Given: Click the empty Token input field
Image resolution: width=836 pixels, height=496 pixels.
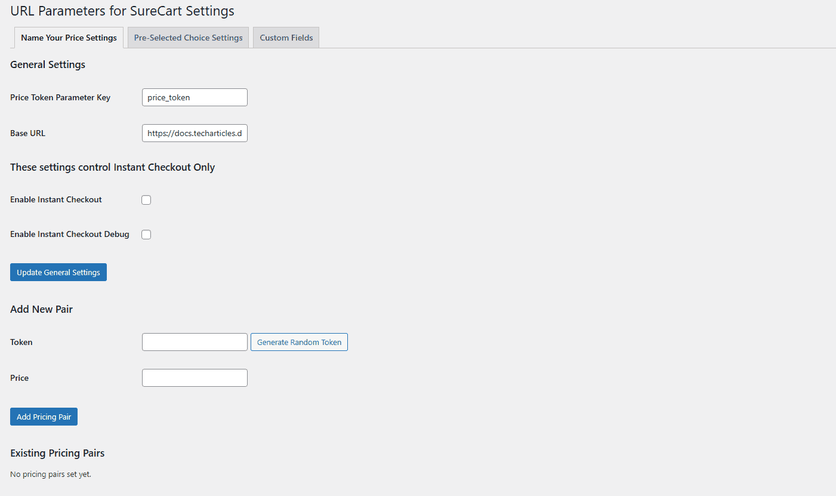Looking at the screenshot, I should tap(195, 342).
